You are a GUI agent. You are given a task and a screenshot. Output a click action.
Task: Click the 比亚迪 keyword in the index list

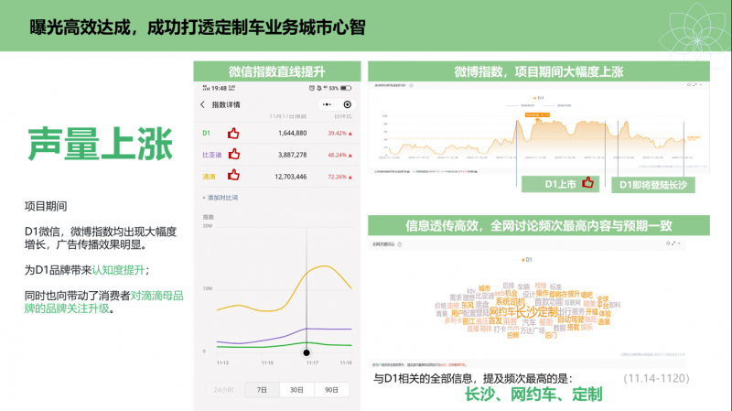coord(212,155)
